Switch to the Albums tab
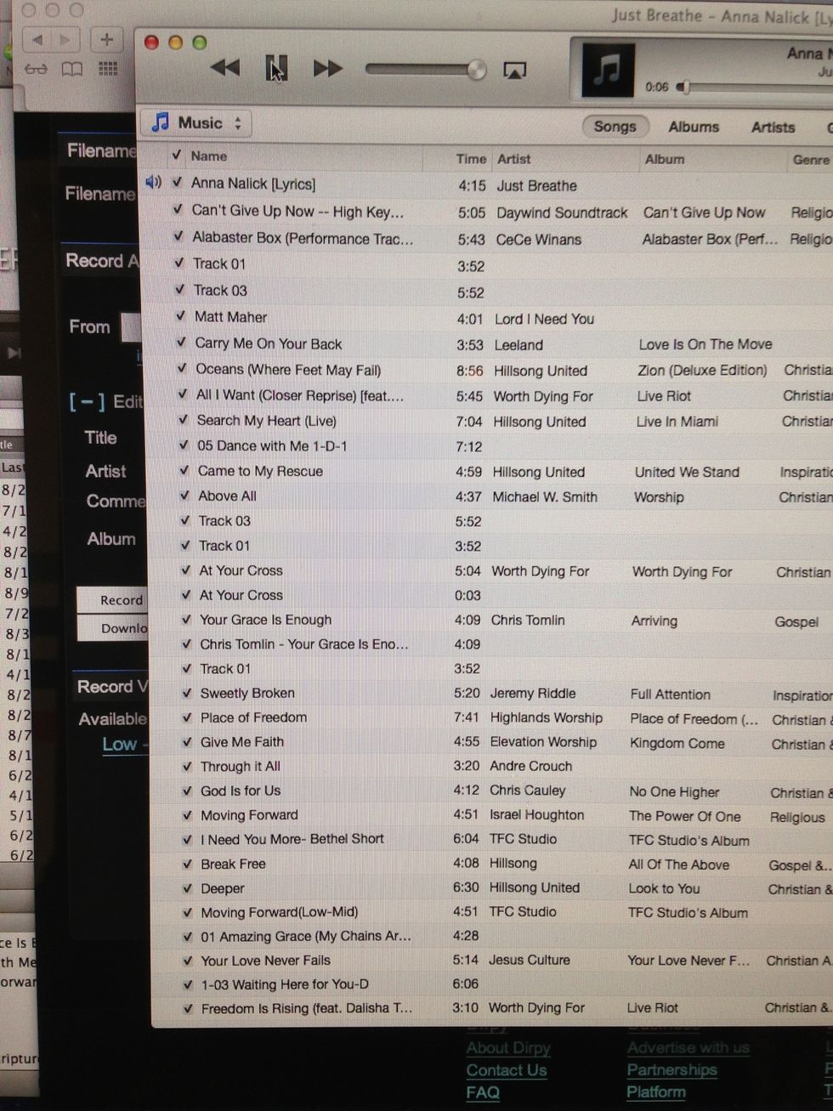 click(x=693, y=126)
